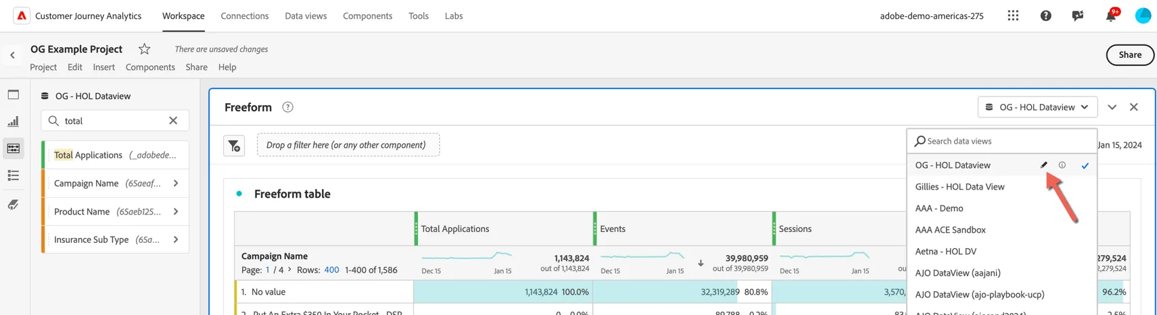Open the Components tab in top navigation

pos(367,16)
